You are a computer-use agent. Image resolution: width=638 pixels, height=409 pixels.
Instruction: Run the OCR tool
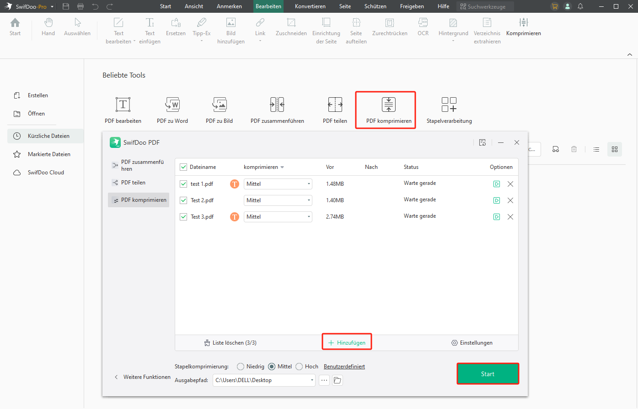[423, 27]
